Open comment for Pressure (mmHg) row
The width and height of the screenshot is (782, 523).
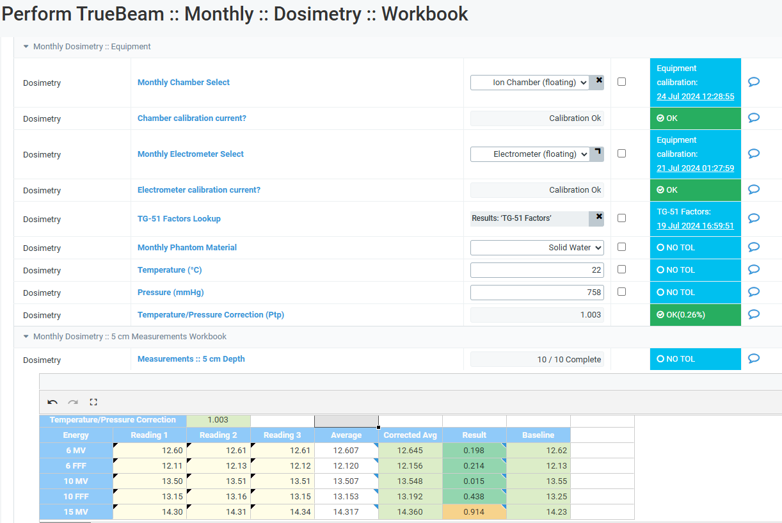[754, 292]
